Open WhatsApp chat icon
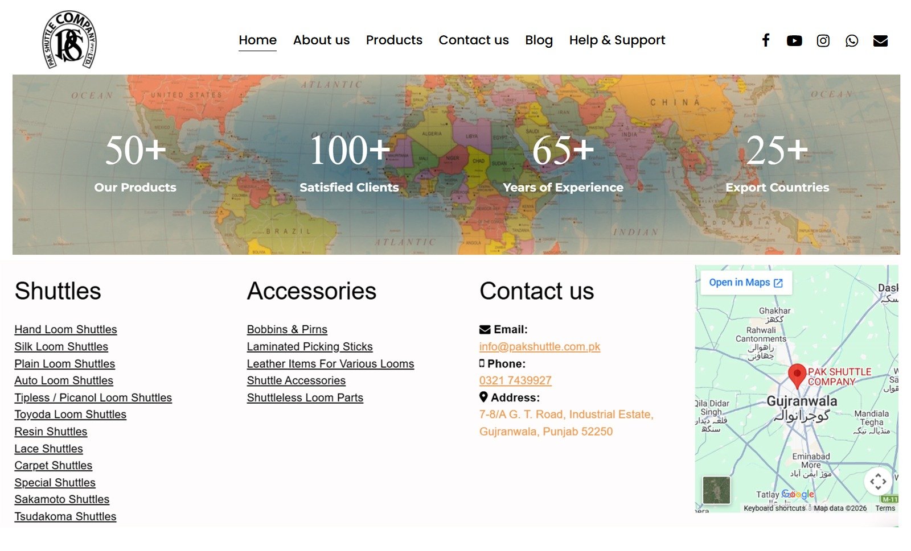 pyautogui.click(x=852, y=41)
